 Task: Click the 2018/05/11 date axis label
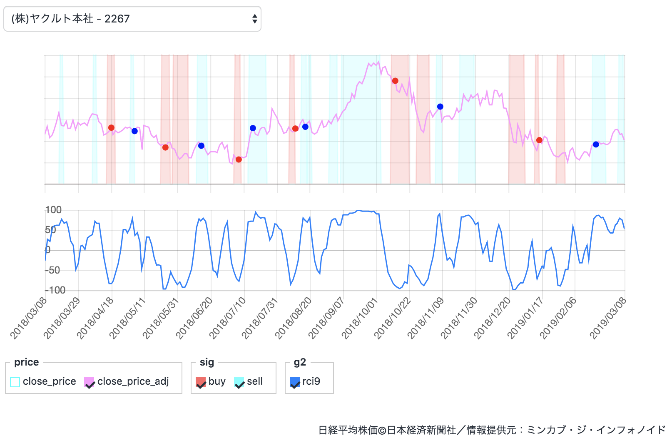(127, 319)
